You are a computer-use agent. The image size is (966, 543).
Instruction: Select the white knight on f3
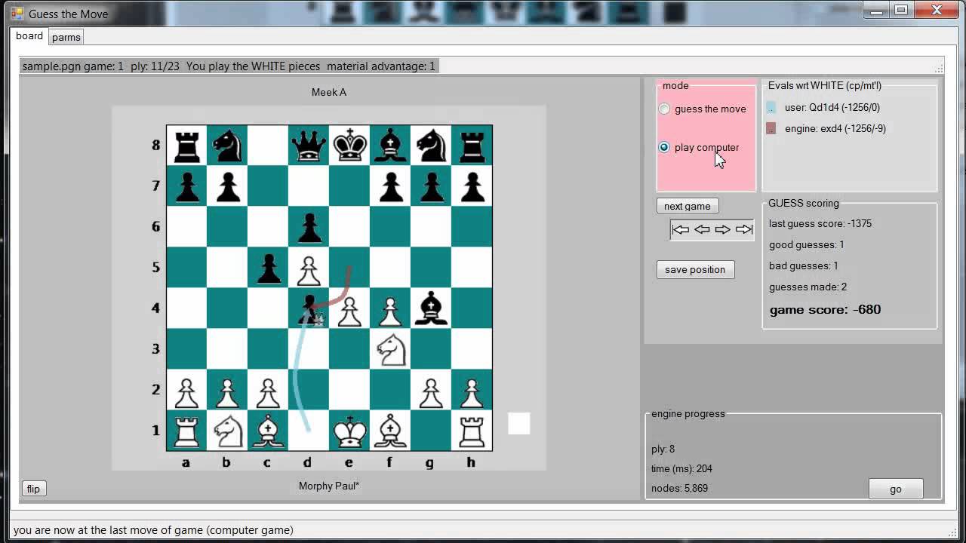coord(390,348)
